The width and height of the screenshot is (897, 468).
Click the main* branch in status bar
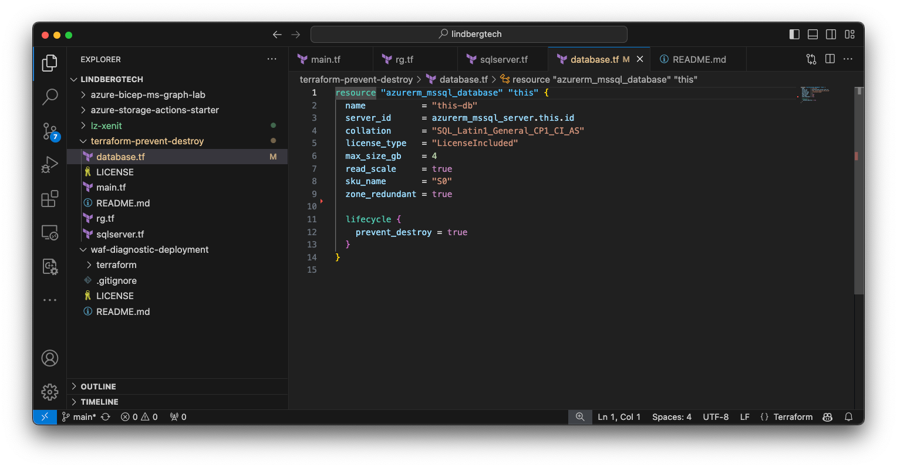click(79, 417)
